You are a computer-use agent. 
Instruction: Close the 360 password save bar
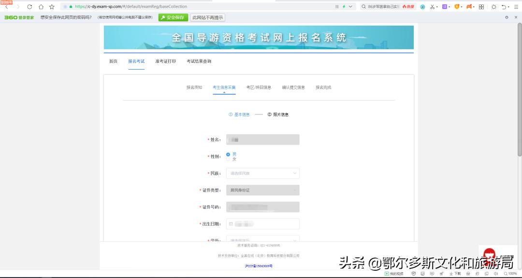tap(516, 17)
